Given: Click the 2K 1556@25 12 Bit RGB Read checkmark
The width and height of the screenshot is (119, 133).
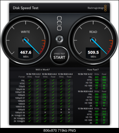Looking at the screenshot, I should click(x=69, y=121).
